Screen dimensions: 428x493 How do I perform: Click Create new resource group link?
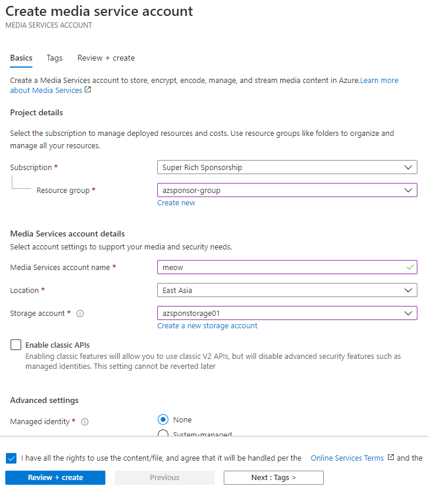[176, 203]
